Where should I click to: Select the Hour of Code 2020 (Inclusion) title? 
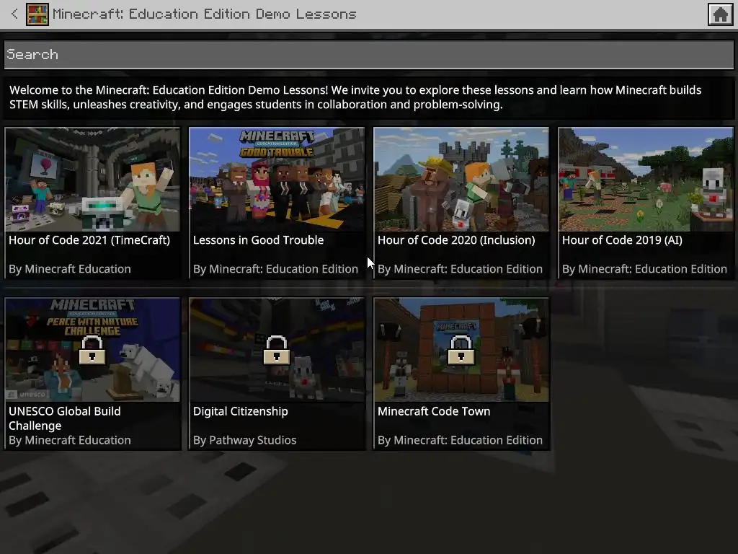[456, 240]
